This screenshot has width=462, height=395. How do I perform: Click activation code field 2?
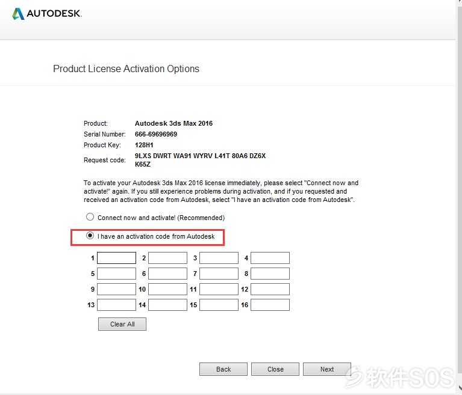click(167, 258)
